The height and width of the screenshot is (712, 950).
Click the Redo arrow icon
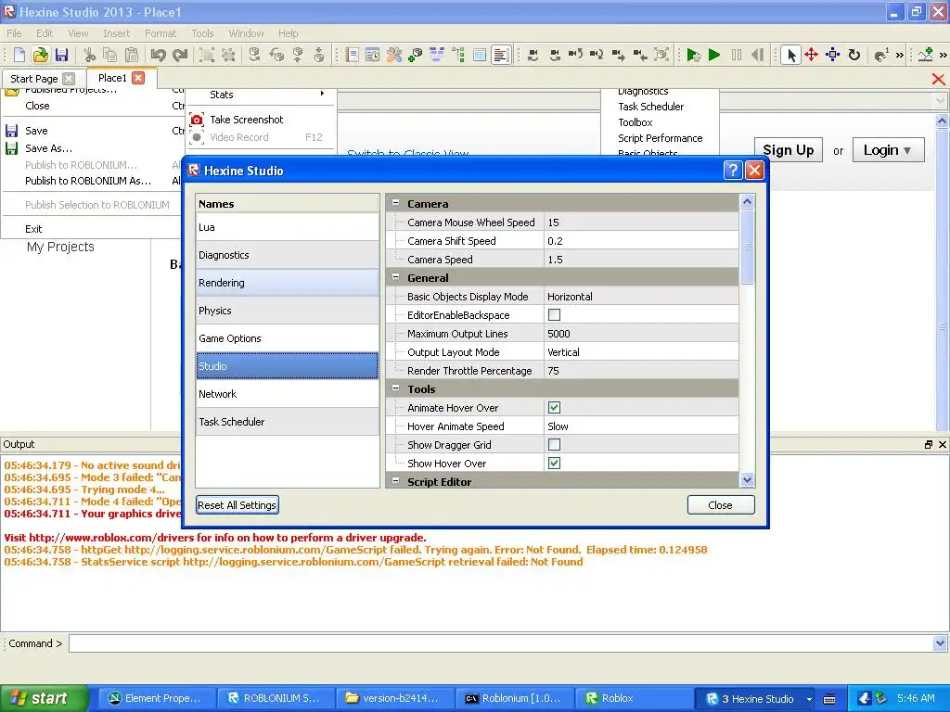tap(180, 55)
